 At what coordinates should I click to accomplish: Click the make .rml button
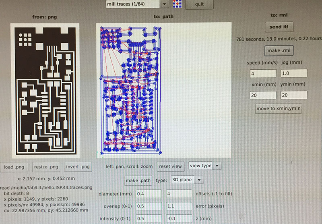279,50
